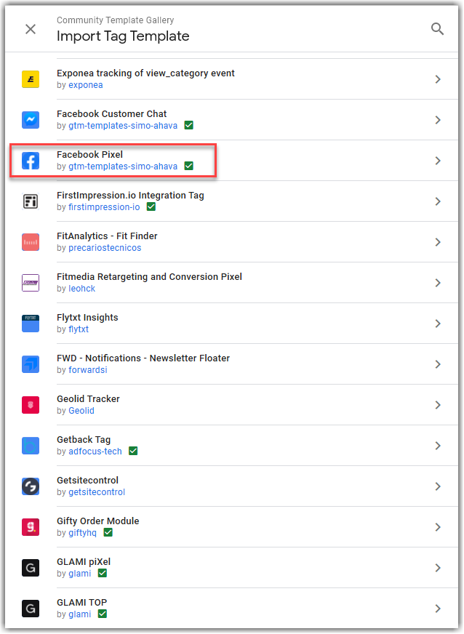The height and width of the screenshot is (634, 464).
Task: Select 'Getsitecontrol' template title
Action: tap(87, 481)
